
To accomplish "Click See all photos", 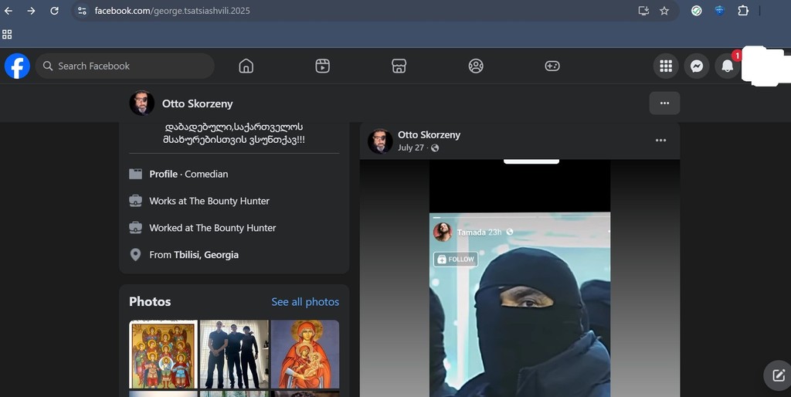I will coord(305,302).
